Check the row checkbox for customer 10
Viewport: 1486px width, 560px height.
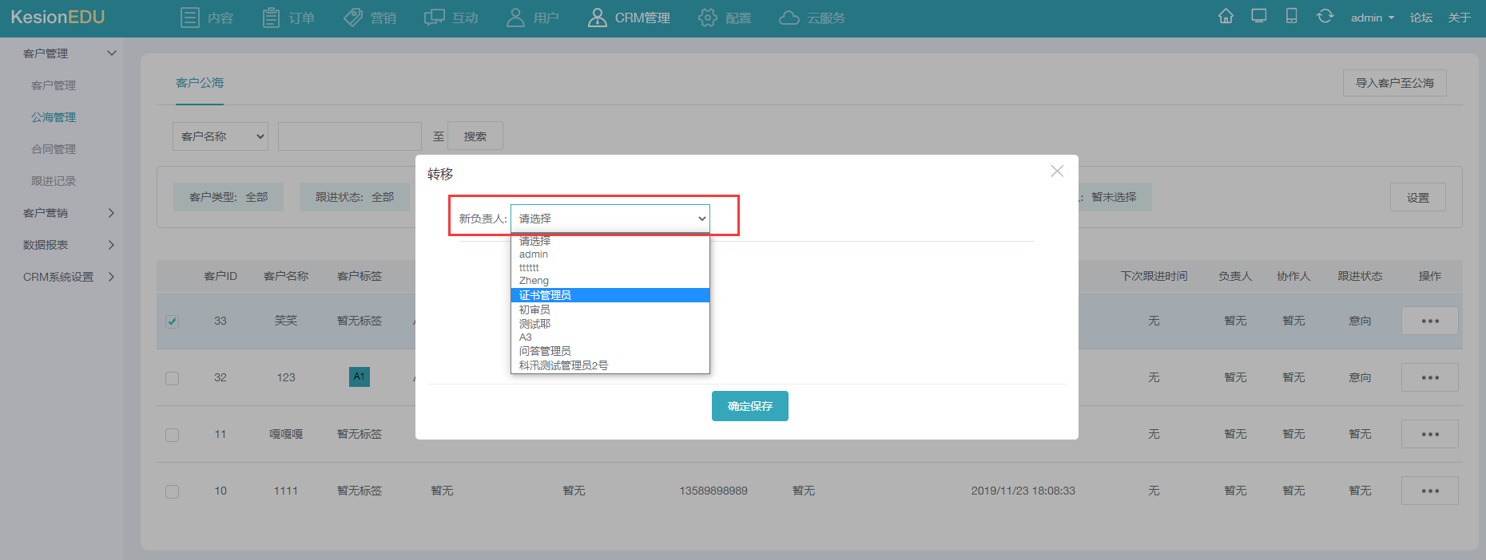pyautogui.click(x=172, y=491)
